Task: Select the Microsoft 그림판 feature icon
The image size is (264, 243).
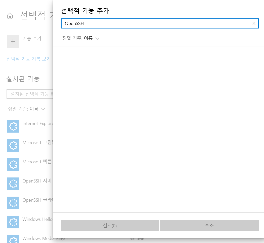Action: pyautogui.click(x=13, y=145)
